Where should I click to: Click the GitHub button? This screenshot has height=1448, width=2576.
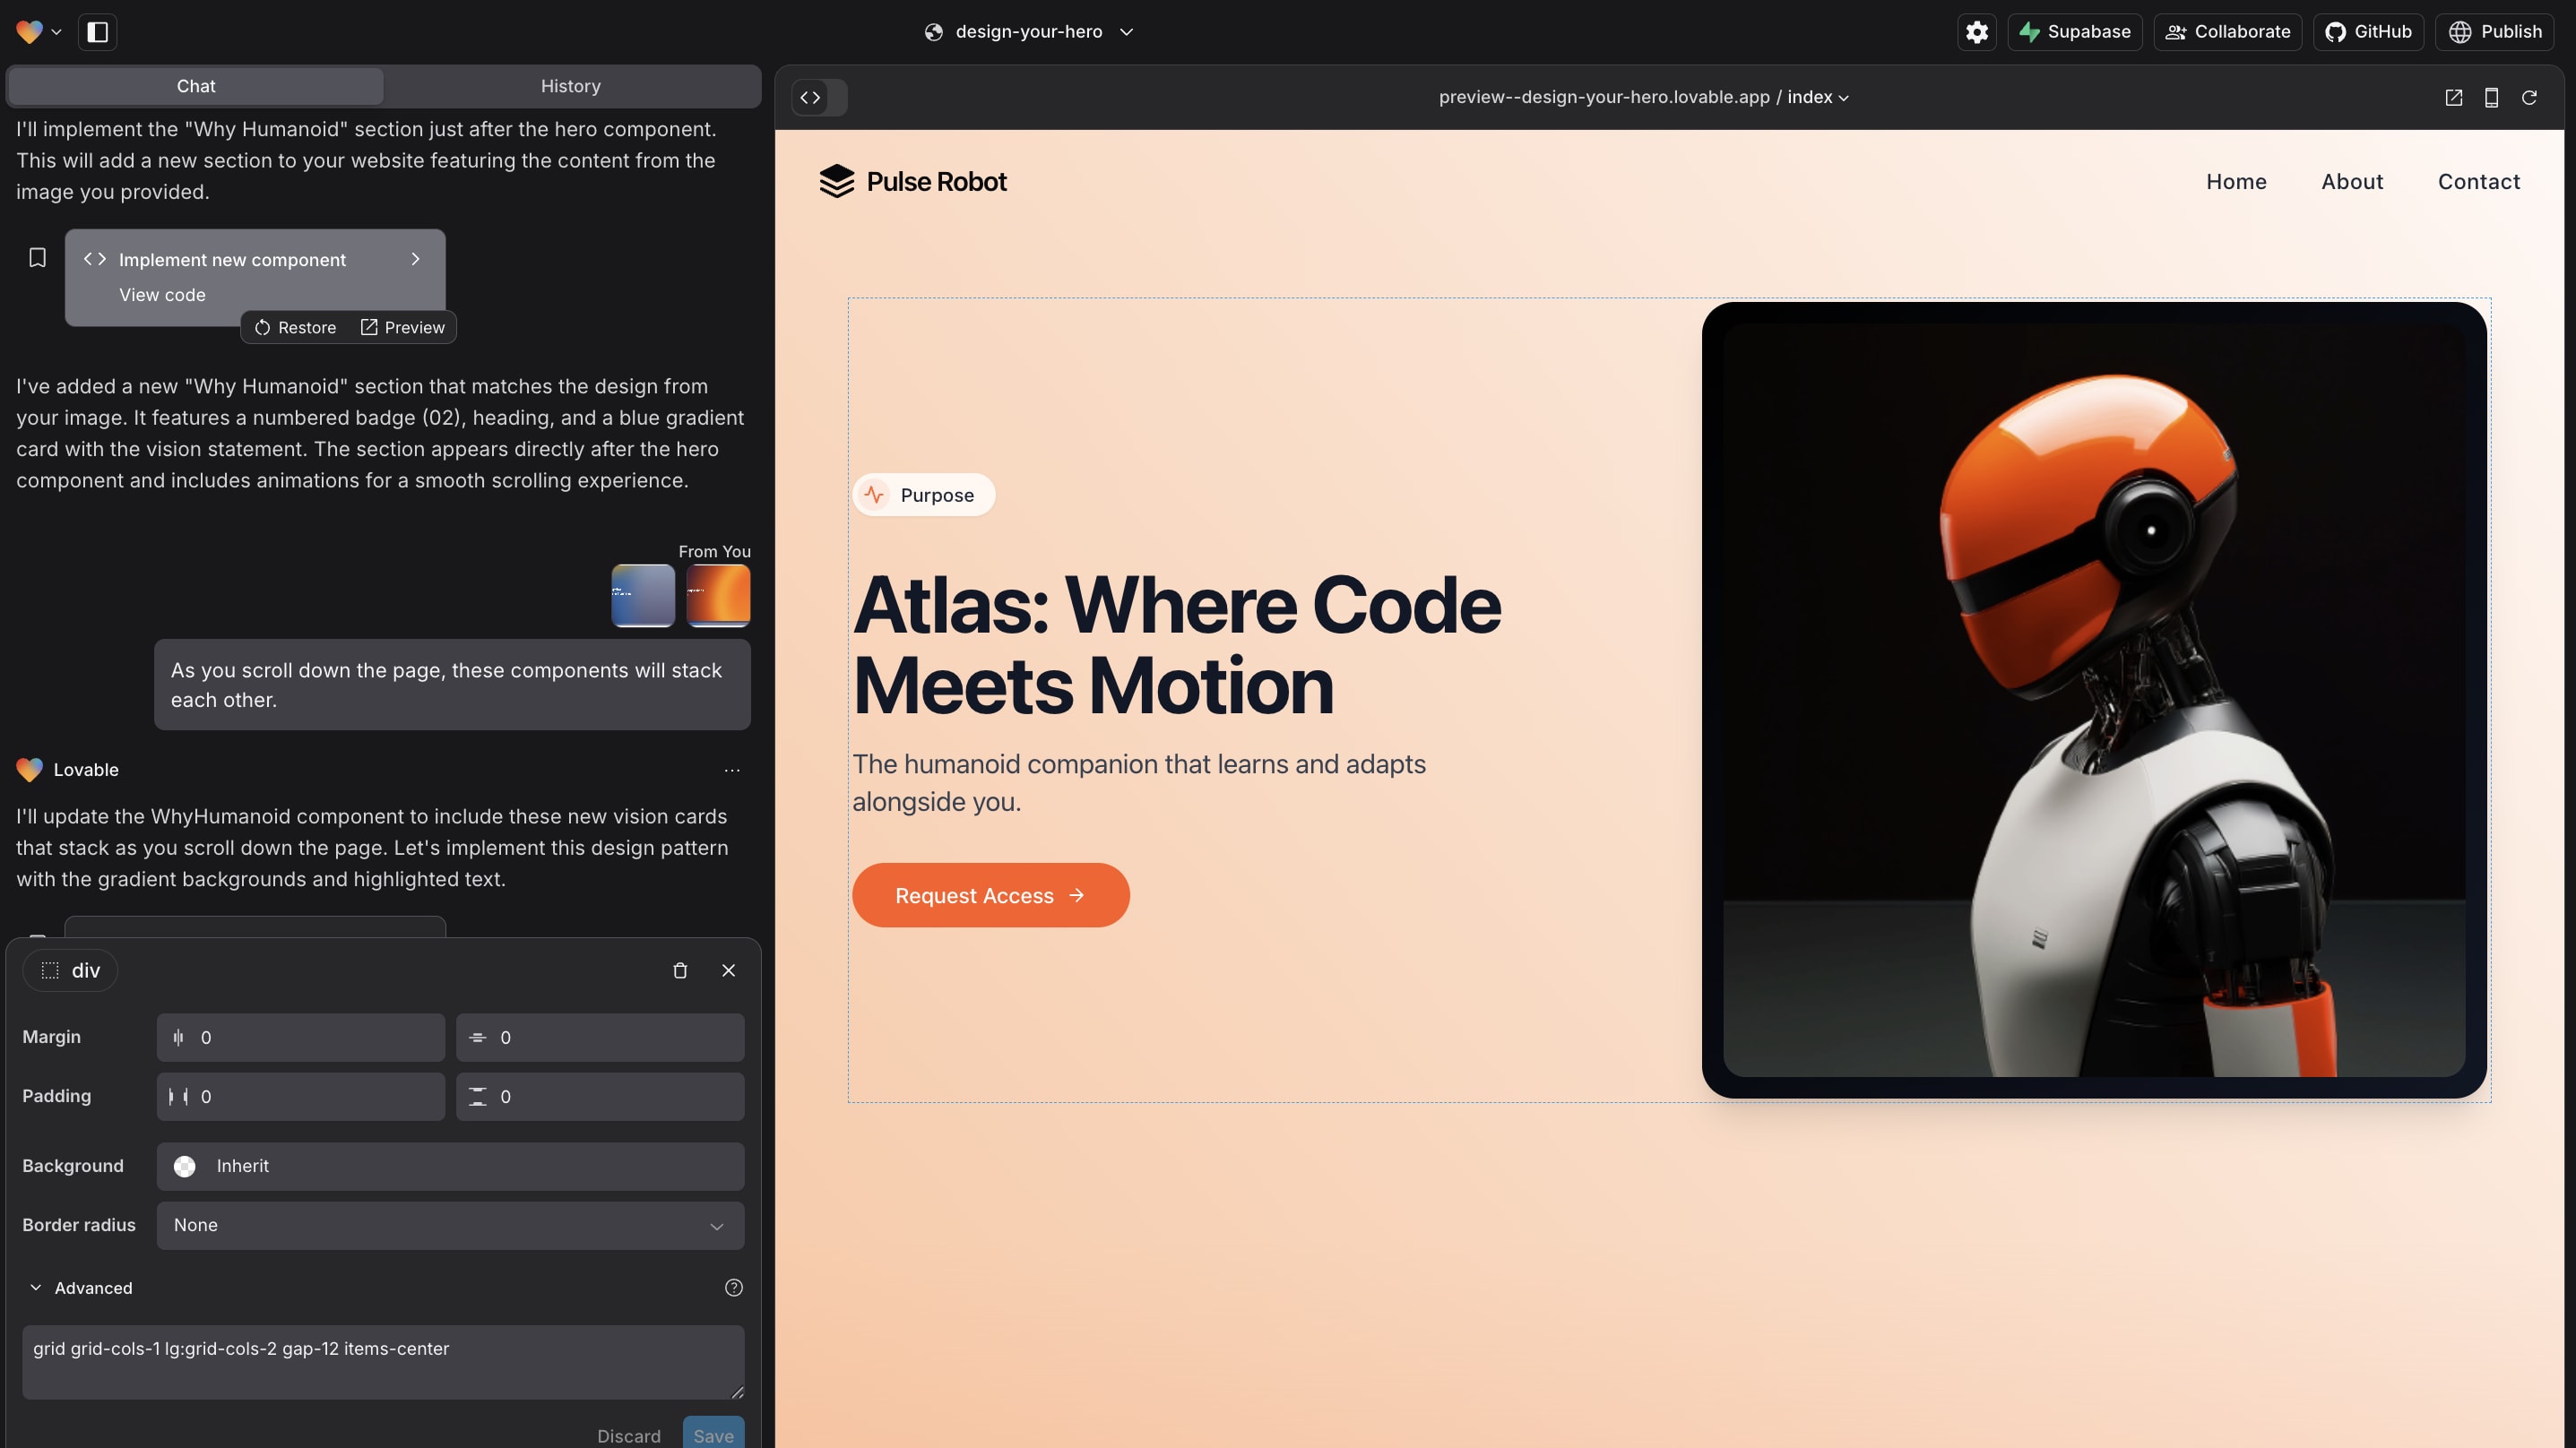[2367, 32]
